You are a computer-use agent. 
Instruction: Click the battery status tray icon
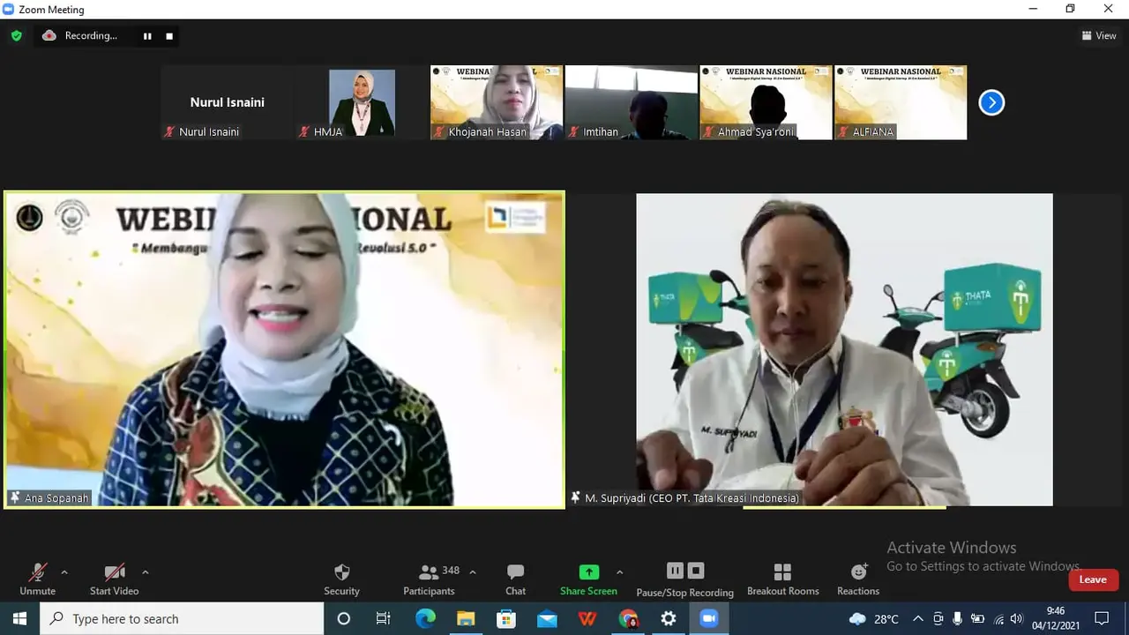977,618
